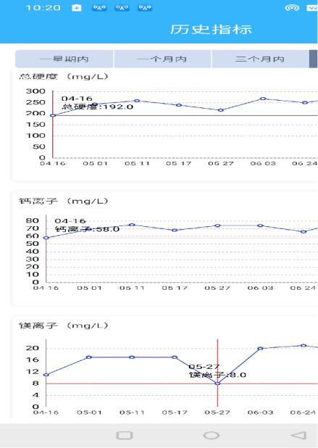
Task: Tap the Wi-Fi status icon
Action: tap(292, 8)
